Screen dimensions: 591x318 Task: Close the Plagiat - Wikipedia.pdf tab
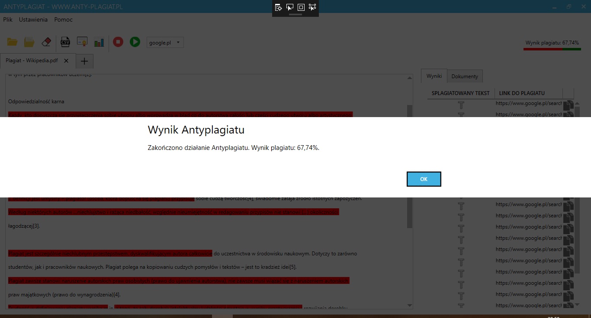point(66,61)
